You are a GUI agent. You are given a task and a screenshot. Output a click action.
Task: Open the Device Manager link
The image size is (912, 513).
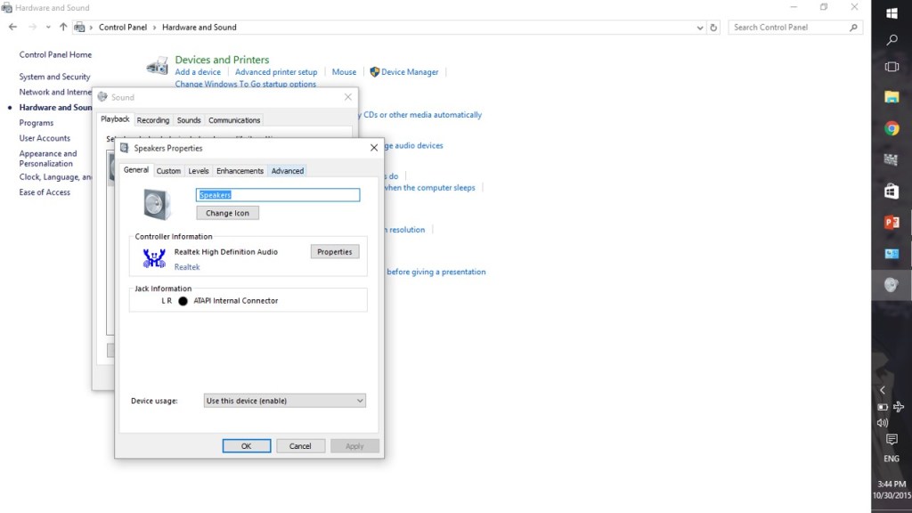click(410, 72)
